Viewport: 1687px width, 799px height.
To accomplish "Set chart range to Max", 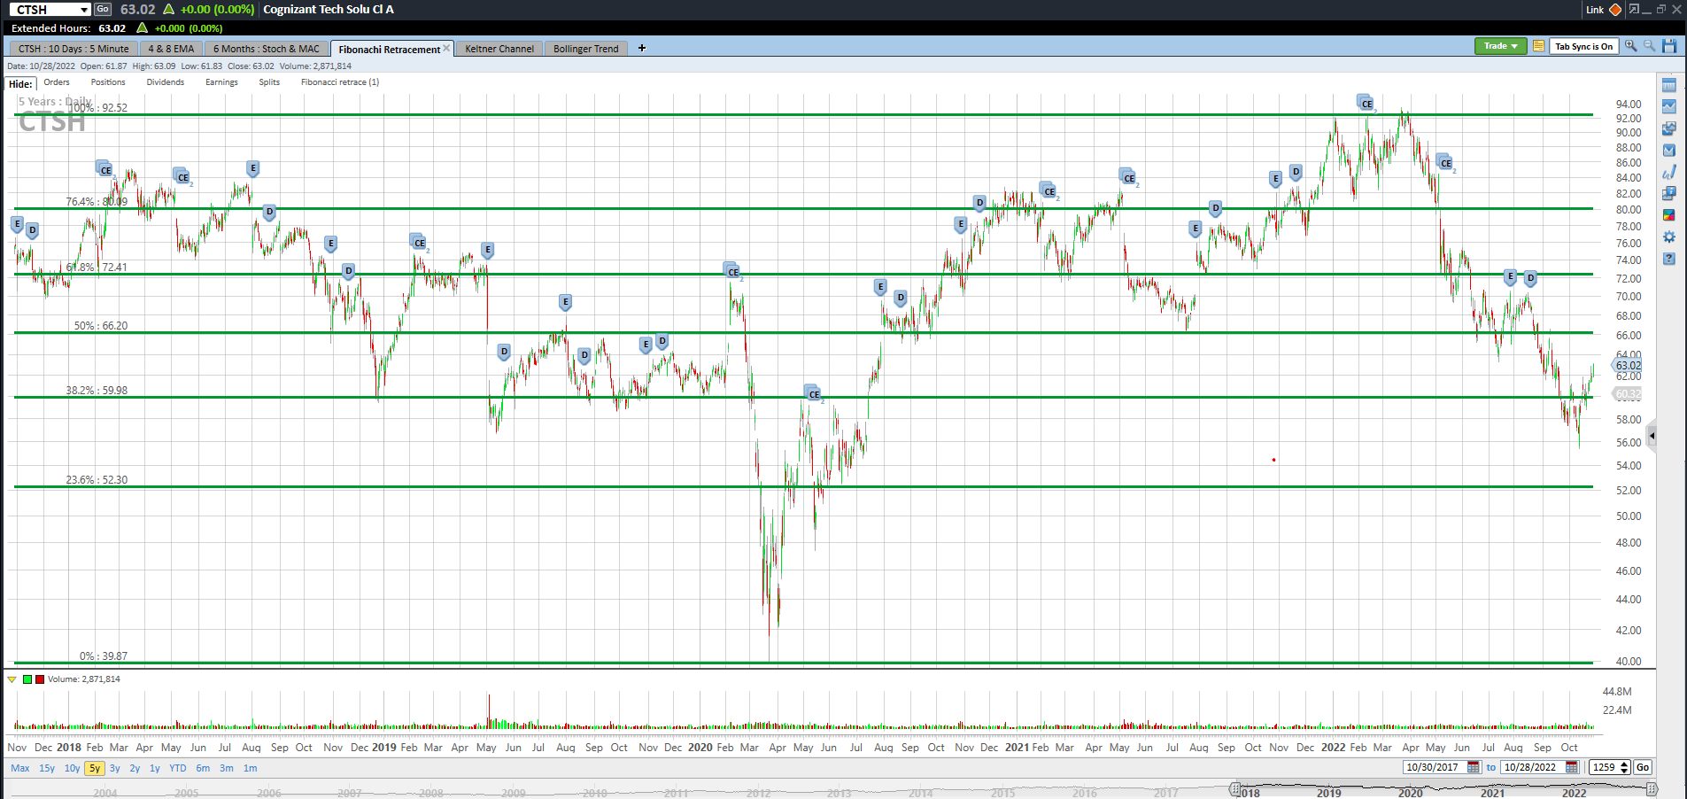I will (20, 768).
